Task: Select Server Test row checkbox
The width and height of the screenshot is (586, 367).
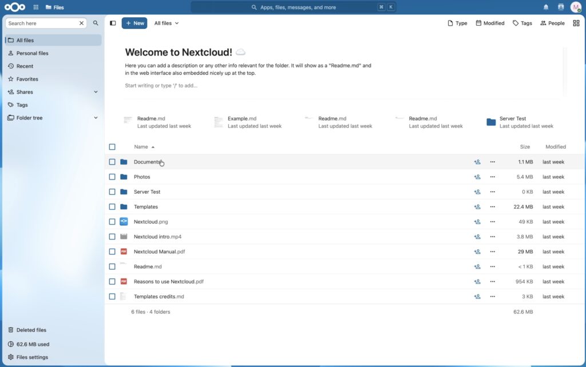Action: 112,192
